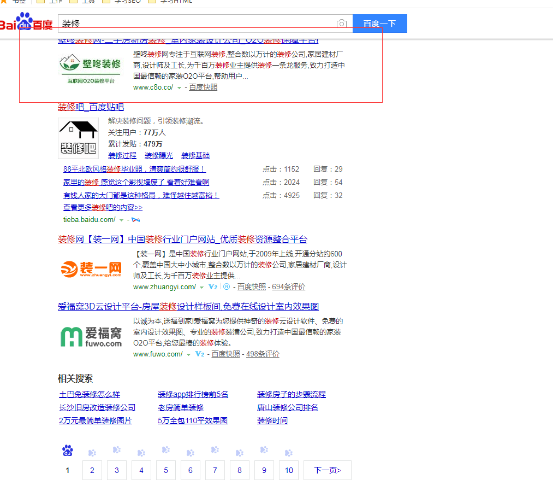Click the blue icon after tieba.baidu.com

pyautogui.click(x=135, y=220)
